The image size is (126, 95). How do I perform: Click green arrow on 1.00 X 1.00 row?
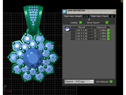[x=109, y=30]
